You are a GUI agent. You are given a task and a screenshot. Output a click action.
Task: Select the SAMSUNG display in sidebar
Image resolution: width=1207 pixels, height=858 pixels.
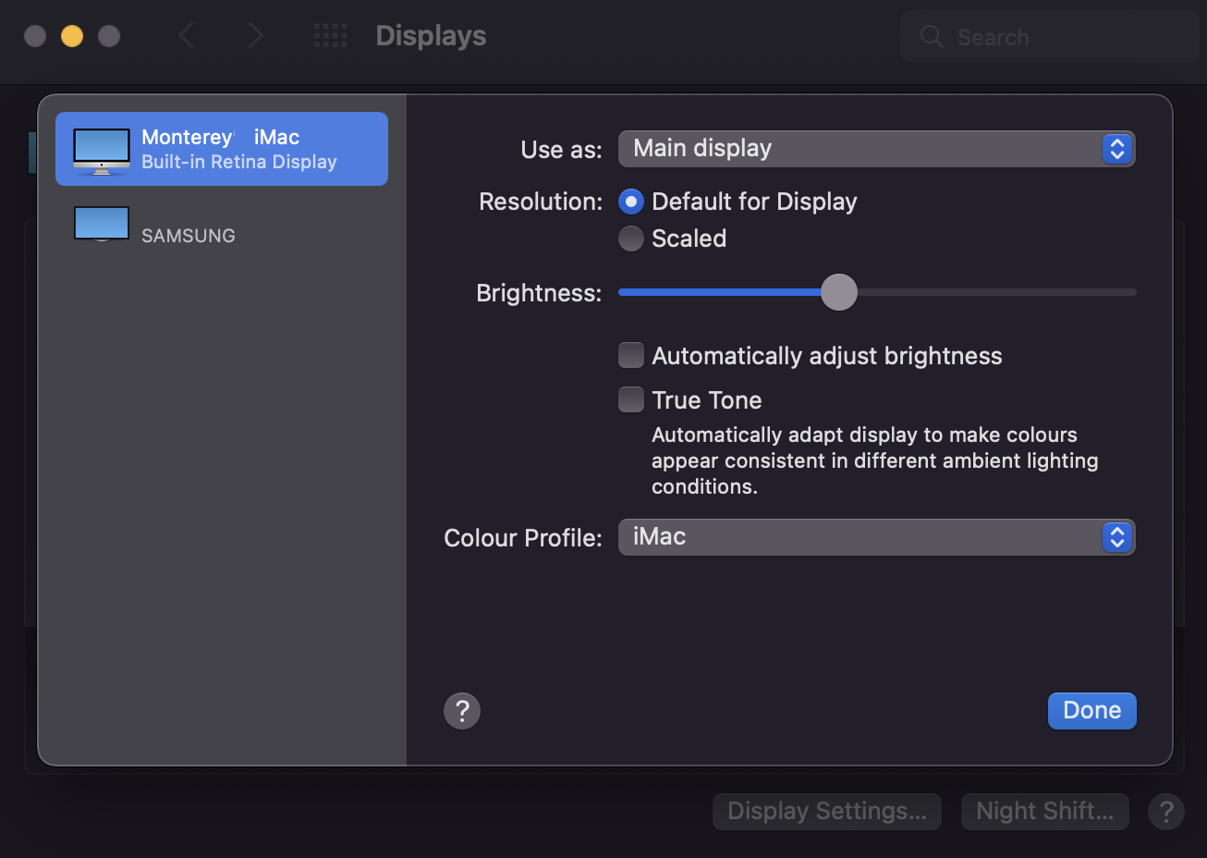click(x=189, y=236)
